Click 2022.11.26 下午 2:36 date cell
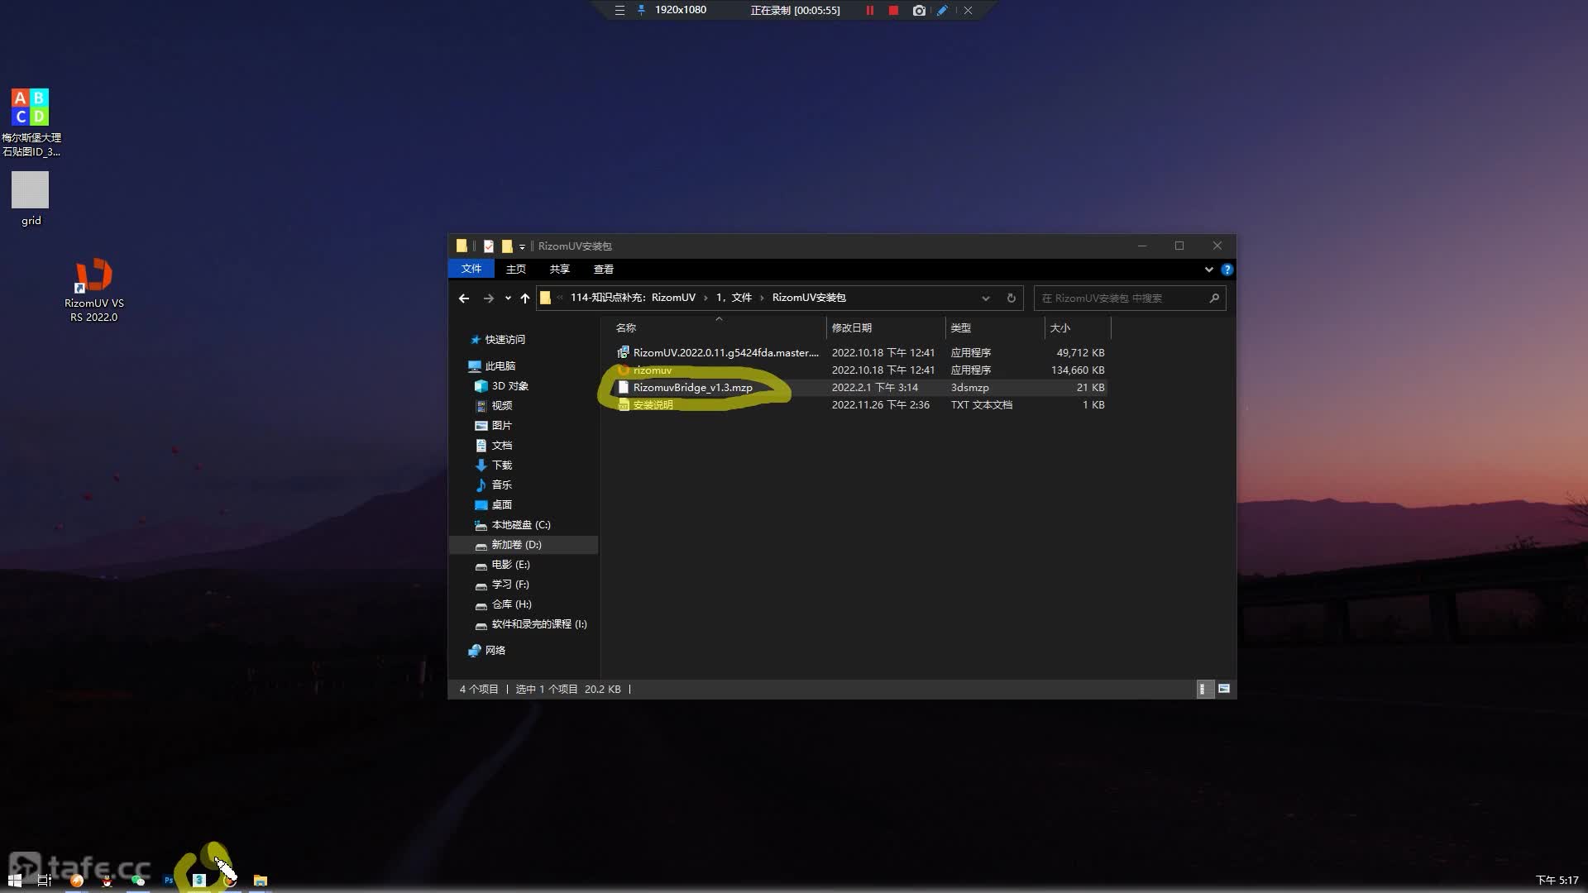Image resolution: width=1588 pixels, height=893 pixels. (x=881, y=405)
